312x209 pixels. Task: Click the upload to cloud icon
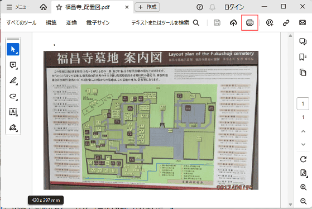point(233,23)
